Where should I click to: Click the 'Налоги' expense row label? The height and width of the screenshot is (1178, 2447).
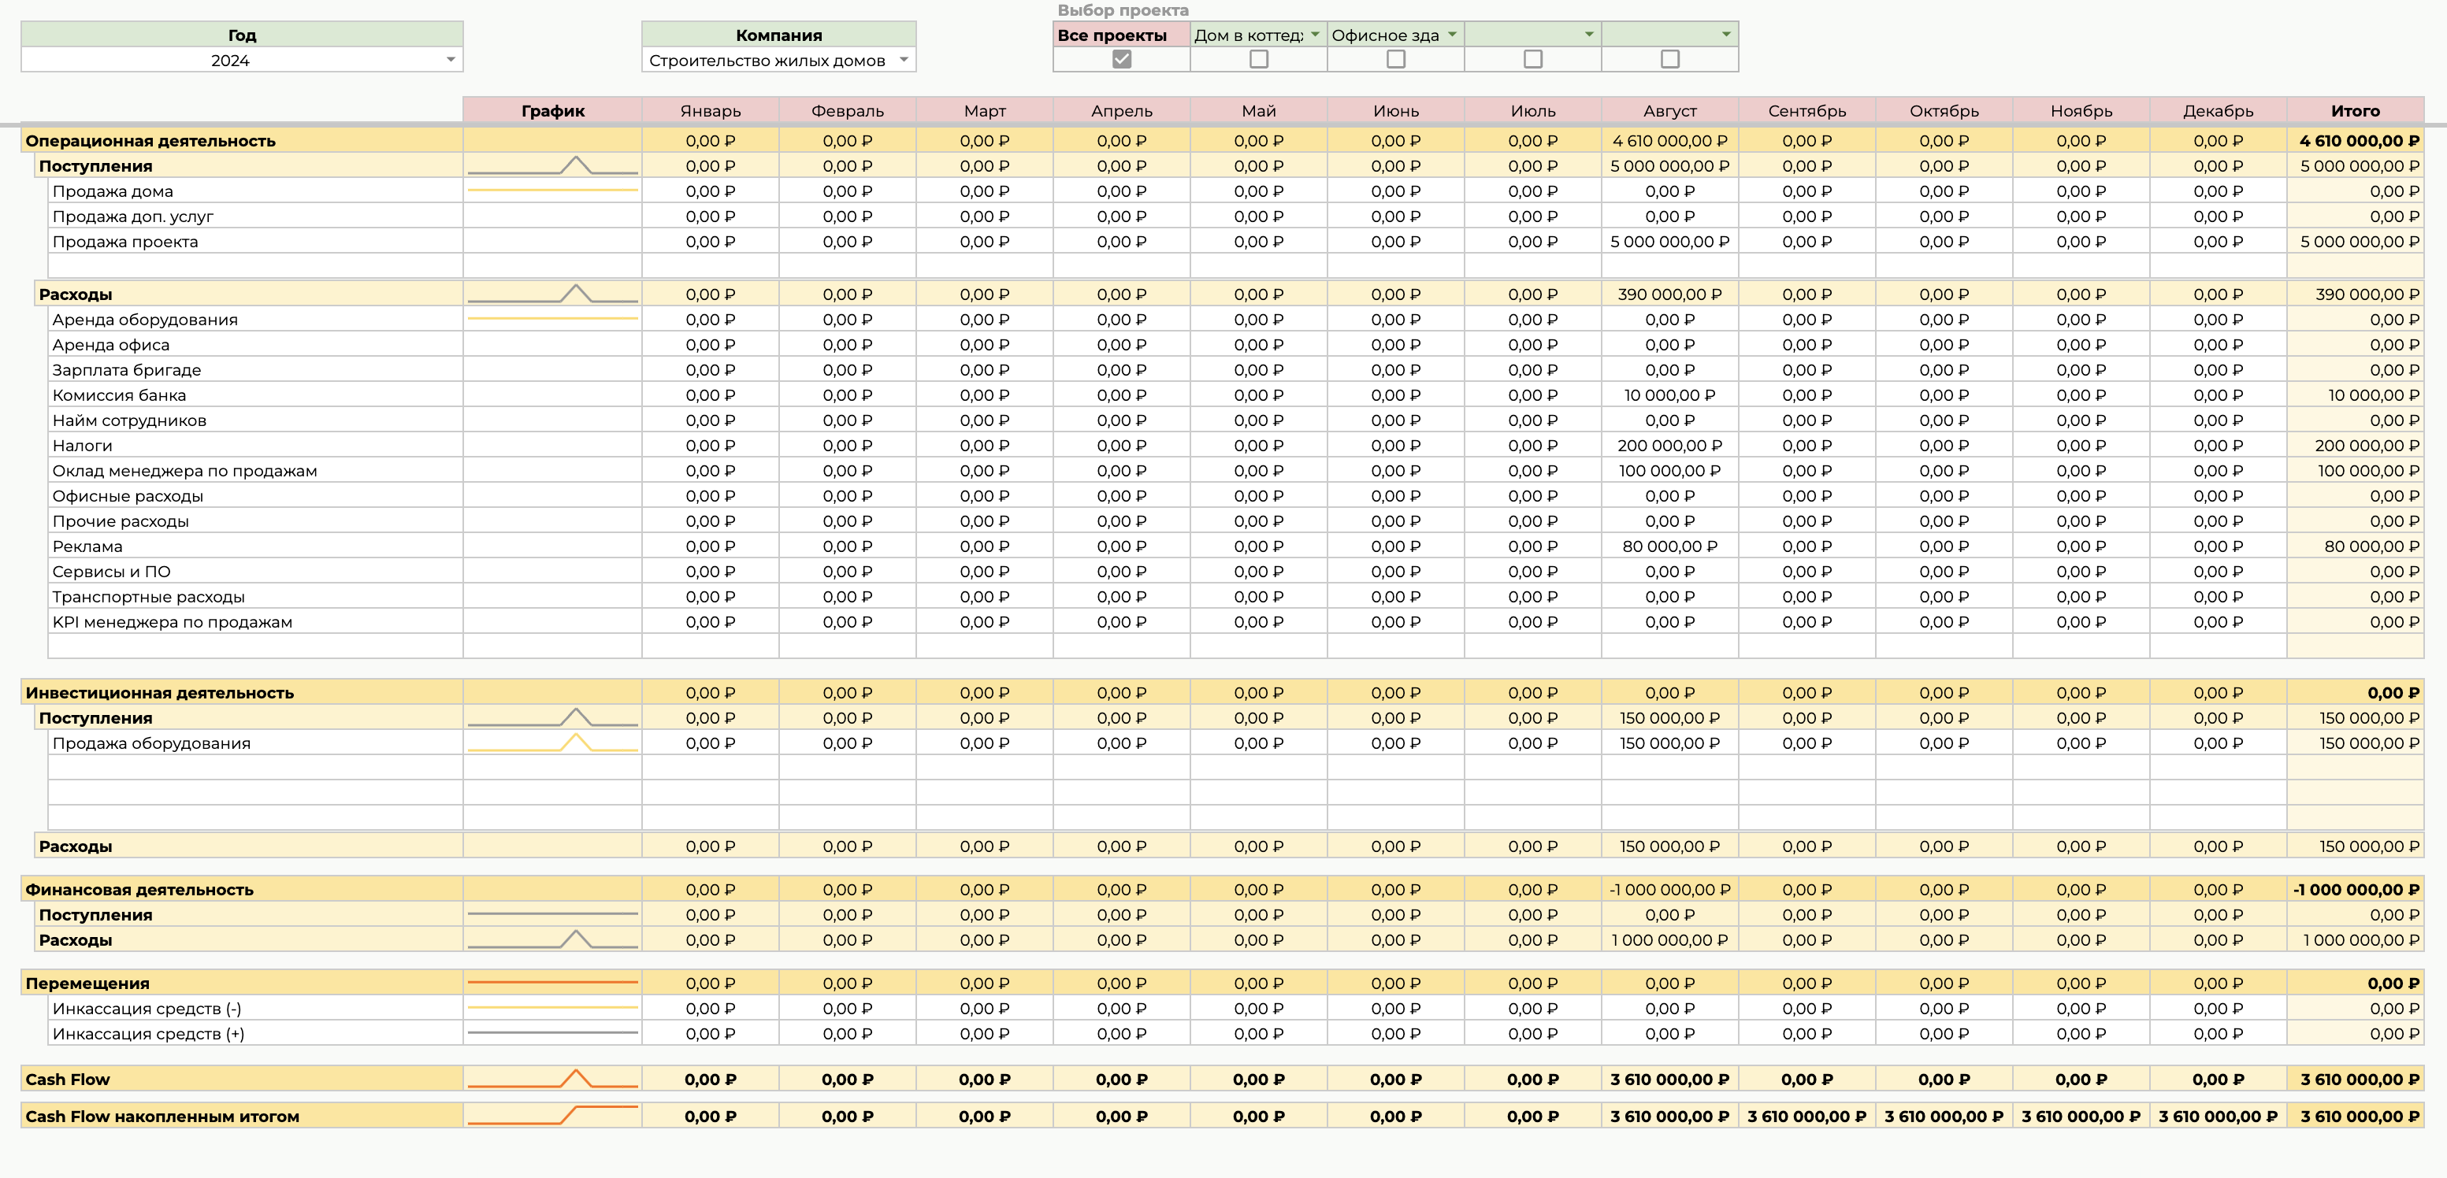pos(82,445)
